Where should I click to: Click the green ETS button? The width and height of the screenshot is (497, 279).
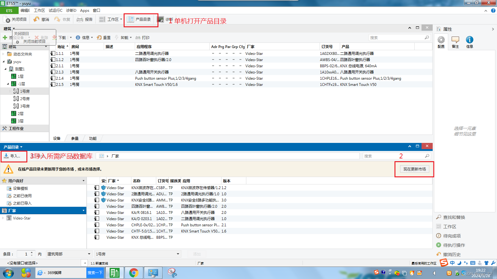pos(9,11)
